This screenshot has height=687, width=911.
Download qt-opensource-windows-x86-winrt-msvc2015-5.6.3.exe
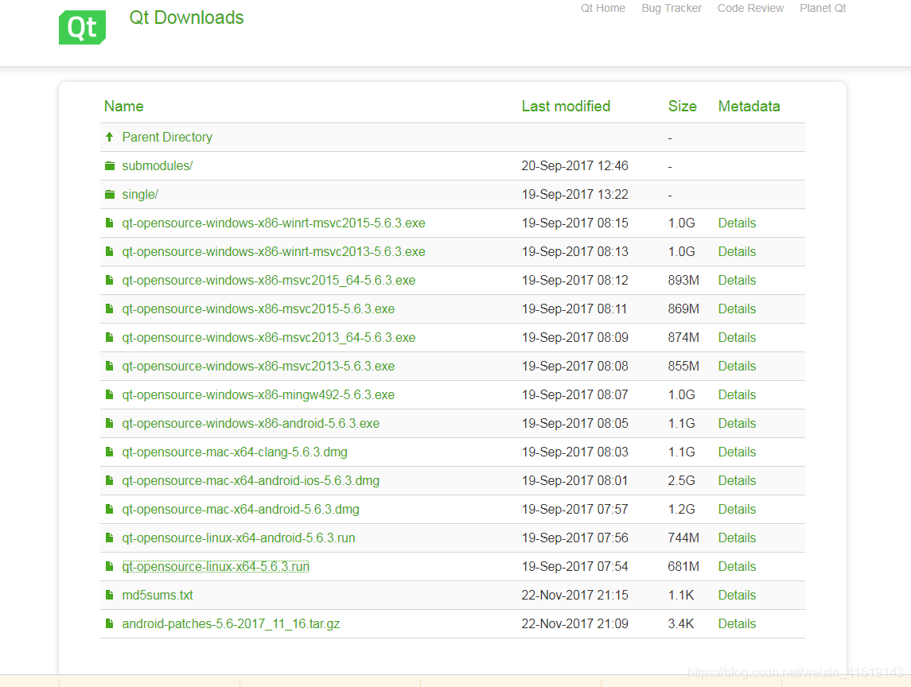274,223
